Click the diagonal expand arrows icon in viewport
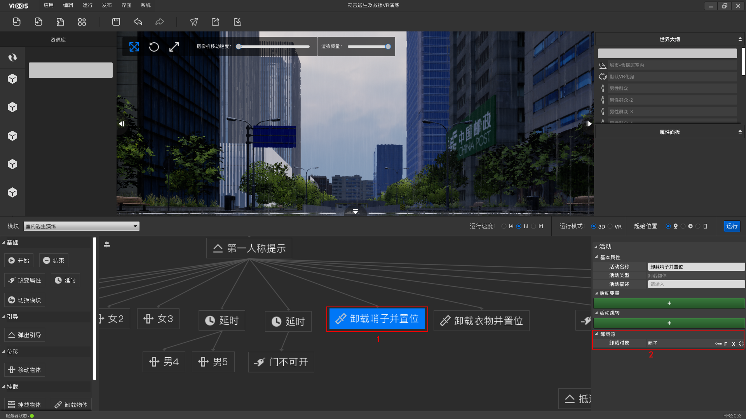Image resolution: width=746 pixels, height=419 pixels. point(174,47)
